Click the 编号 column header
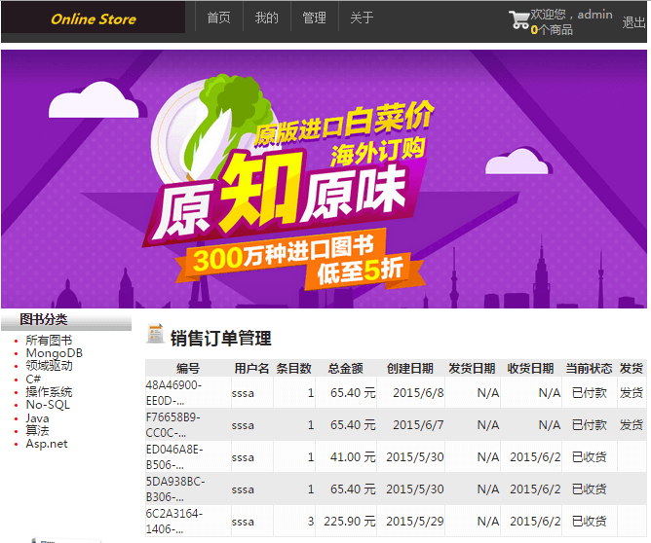This screenshot has height=543, width=651. (188, 368)
